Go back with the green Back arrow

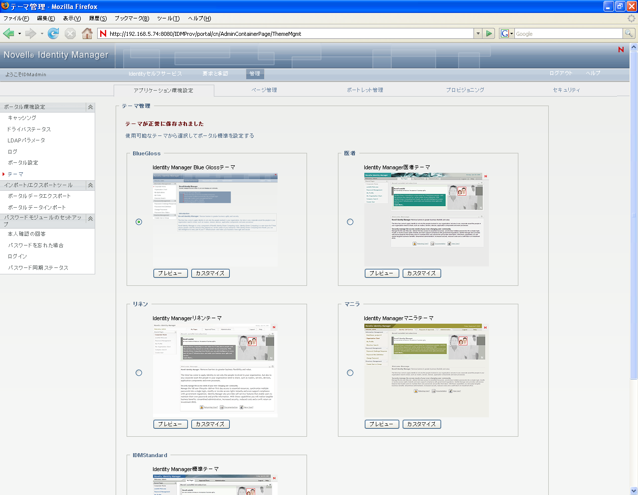(8, 33)
